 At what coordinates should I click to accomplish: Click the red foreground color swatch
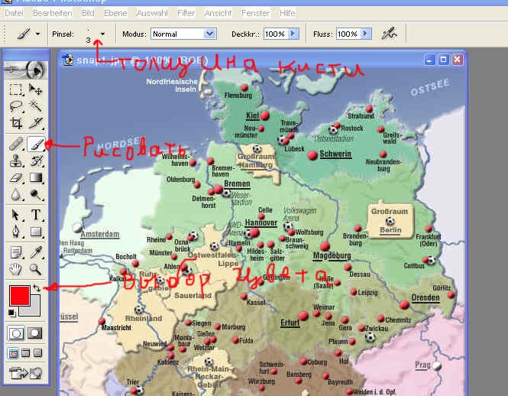(x=19, y=295)
